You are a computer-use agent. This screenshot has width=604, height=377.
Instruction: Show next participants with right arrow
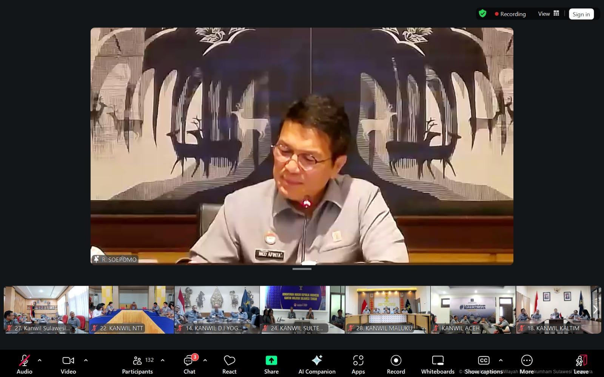pyautogui.click(x=595, y=310)
